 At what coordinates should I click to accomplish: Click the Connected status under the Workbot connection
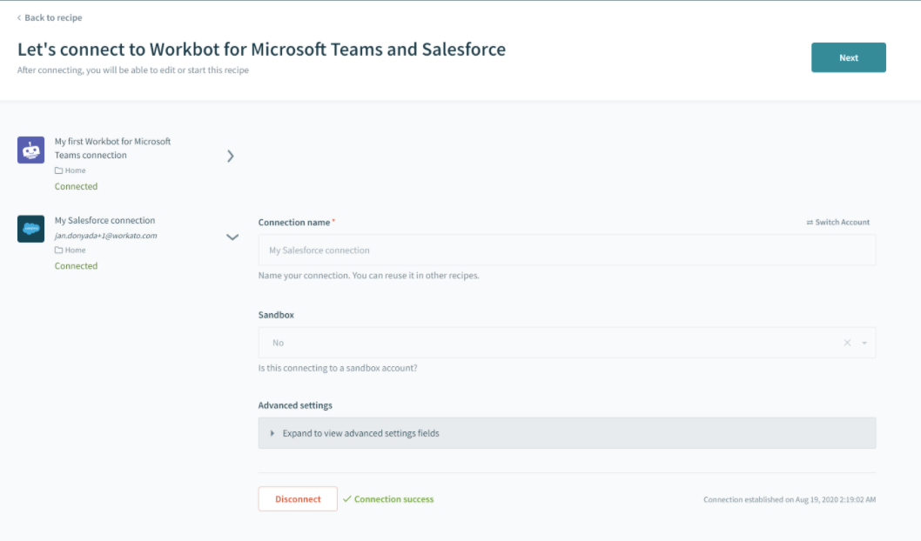coord(77,187)
